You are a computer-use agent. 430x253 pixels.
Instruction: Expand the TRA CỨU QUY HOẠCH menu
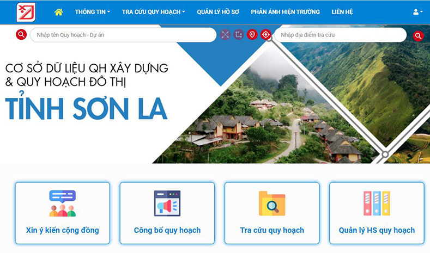click(153, 12)
